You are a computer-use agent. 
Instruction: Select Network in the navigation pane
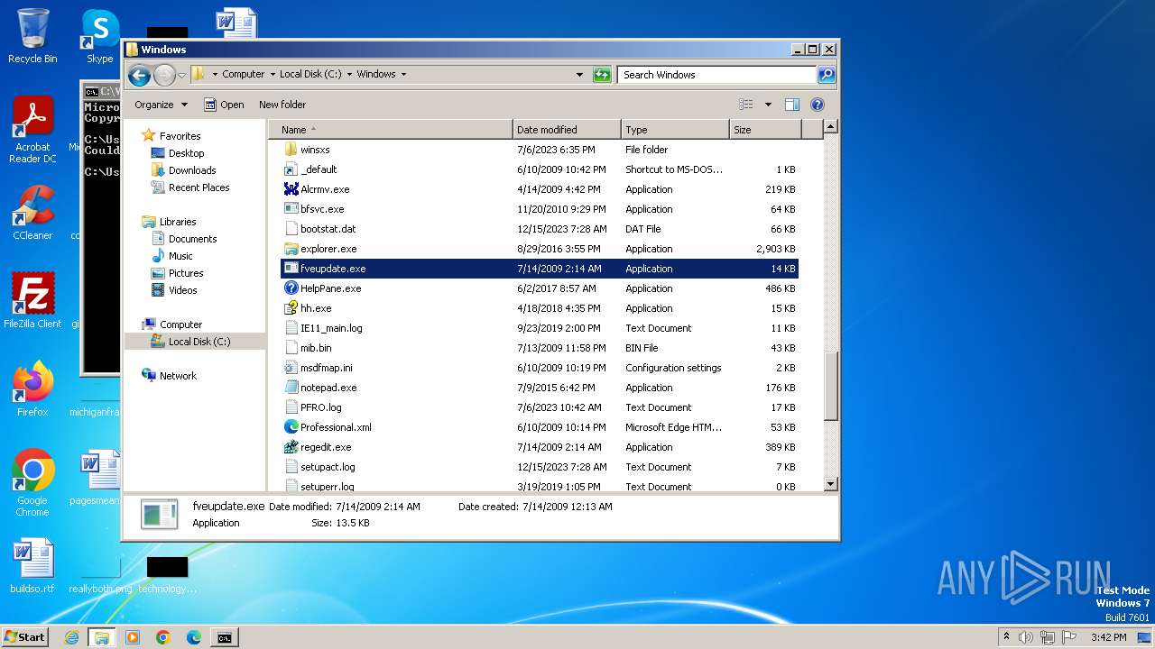pyautogui.click(x=178, y=376)
